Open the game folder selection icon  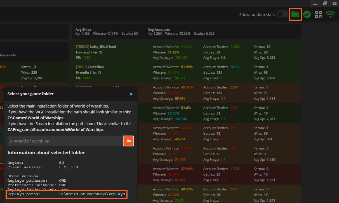[295, 14]
